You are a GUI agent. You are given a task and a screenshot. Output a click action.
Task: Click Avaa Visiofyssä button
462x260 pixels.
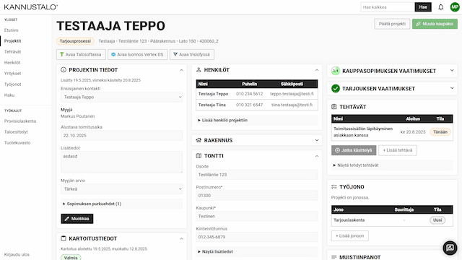pos(192,55)
